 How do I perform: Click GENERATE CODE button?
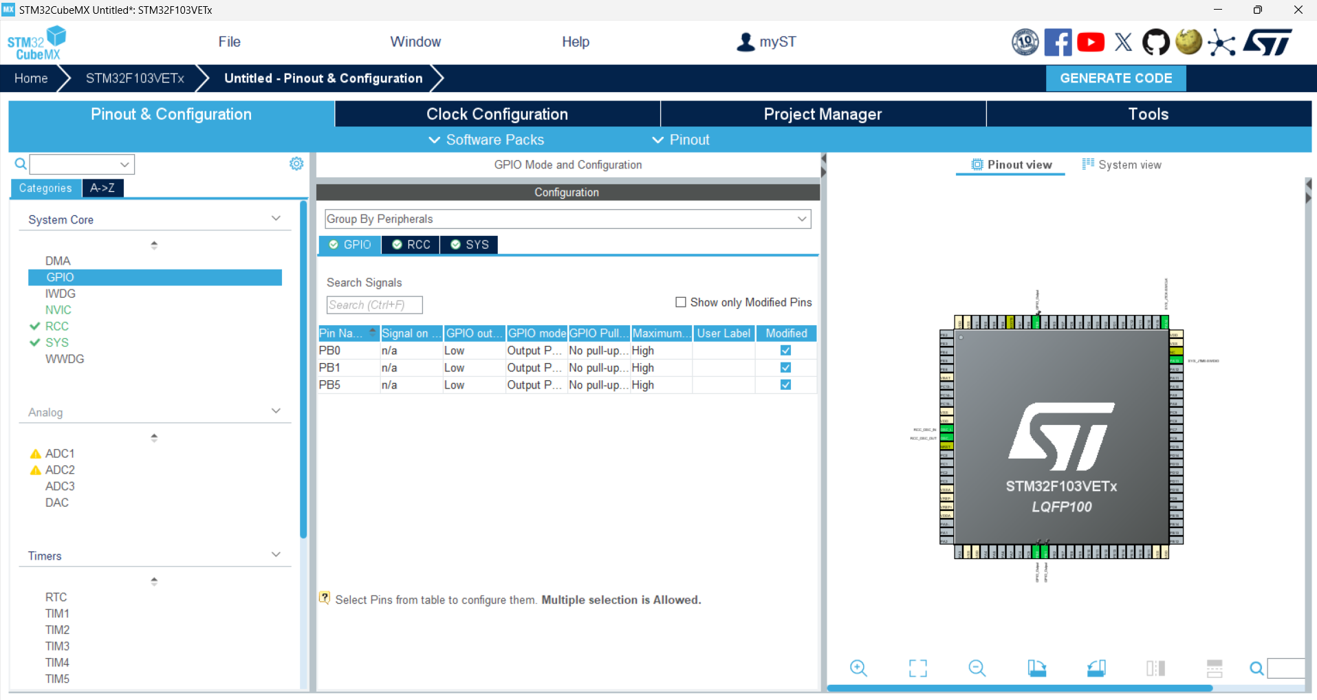pyautogui.click(x=1115, y=78)
